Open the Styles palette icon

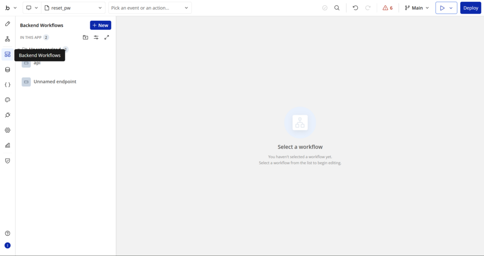point(8,100)
